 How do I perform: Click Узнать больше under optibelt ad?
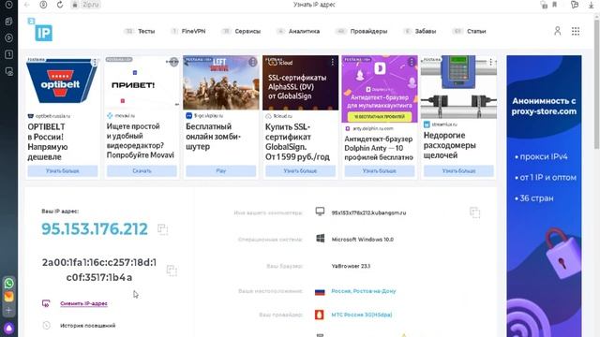click(x=63, y=170)
